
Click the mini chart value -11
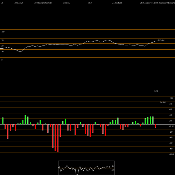click(113, 166)
